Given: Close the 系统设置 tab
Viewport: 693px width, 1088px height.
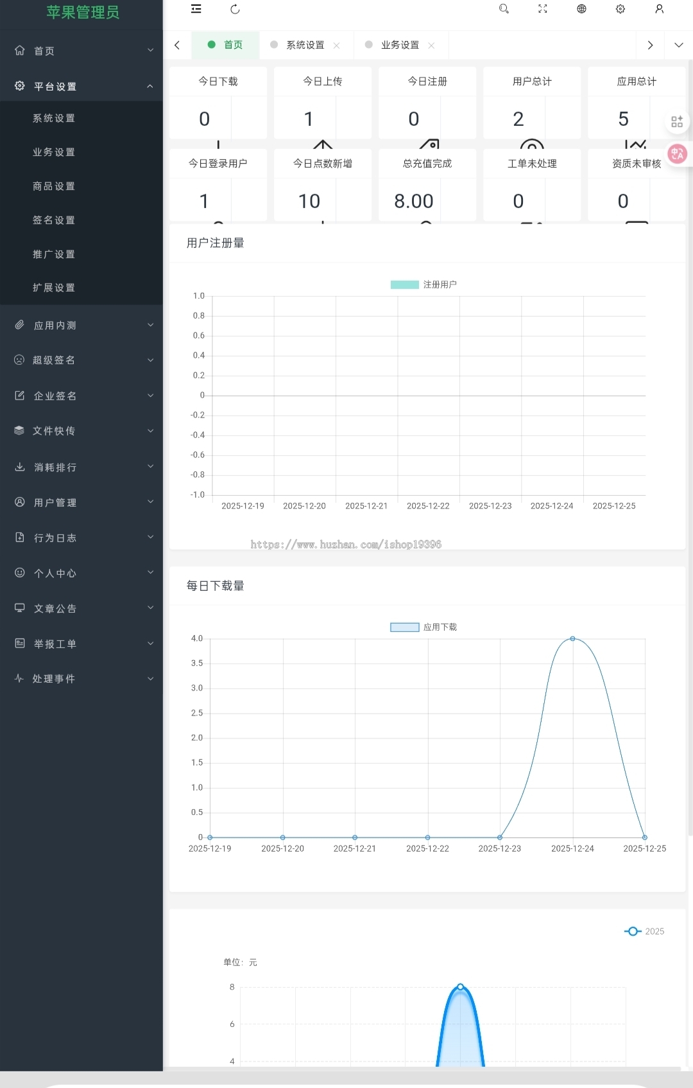Looking at the screenshot, I should 337,46.
